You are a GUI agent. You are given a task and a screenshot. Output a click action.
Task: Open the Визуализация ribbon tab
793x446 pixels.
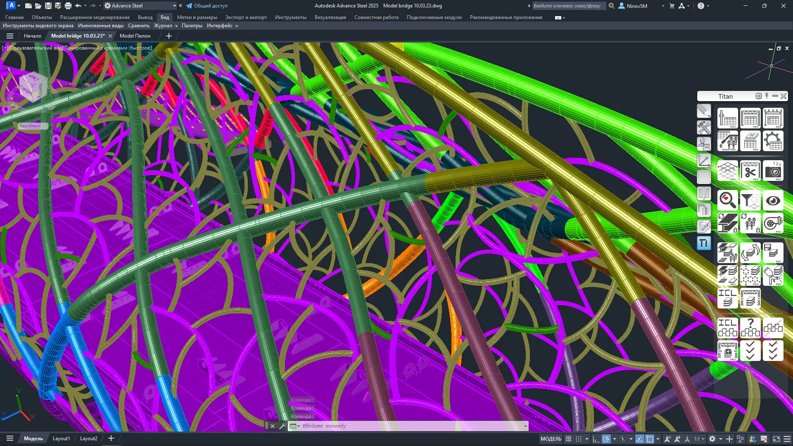click(330, 17)
